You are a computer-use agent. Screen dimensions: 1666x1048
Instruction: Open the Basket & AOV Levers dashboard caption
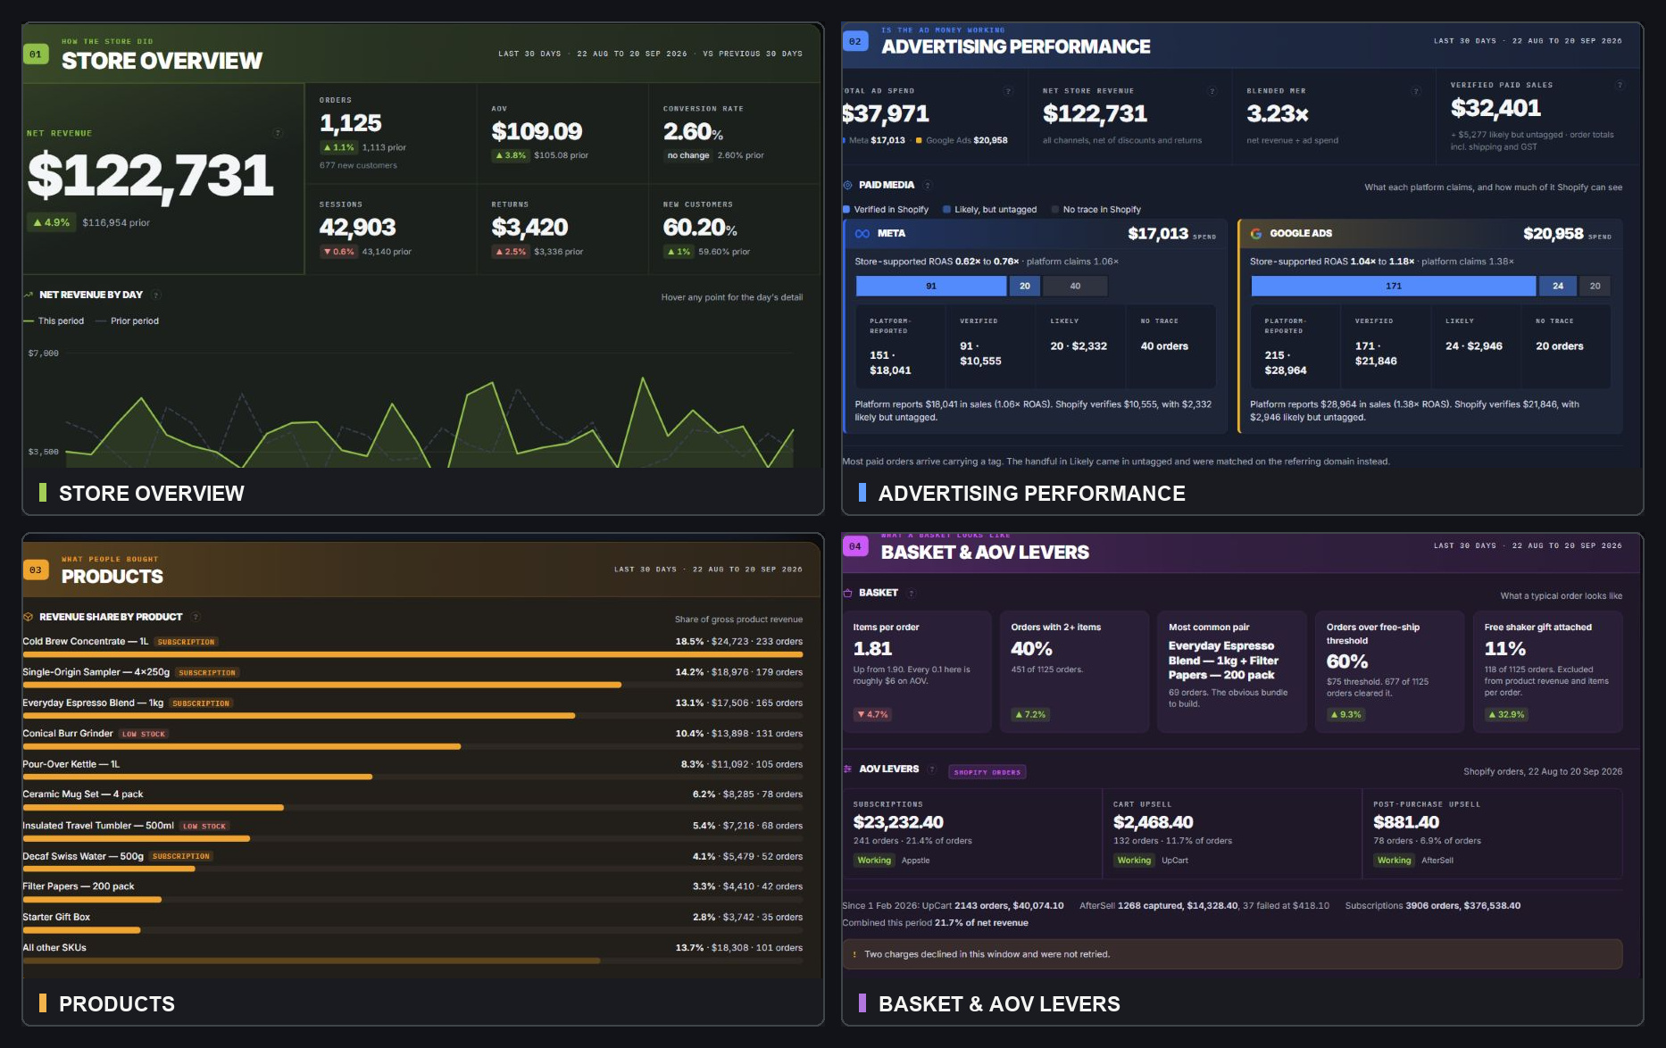click(998, 1004)
